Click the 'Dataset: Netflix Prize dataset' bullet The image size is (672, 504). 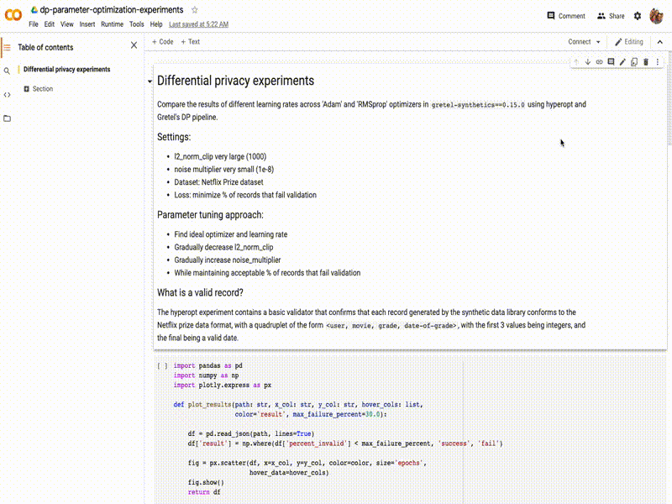coord(218,182)
